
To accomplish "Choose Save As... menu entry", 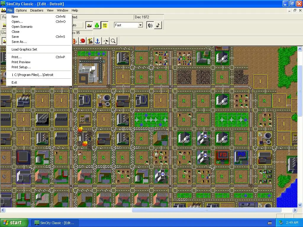I will (39, 42).
